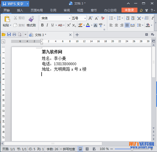Apply bold formatting with the B button
Screen dimensions: 157x152
click(42, 25)
